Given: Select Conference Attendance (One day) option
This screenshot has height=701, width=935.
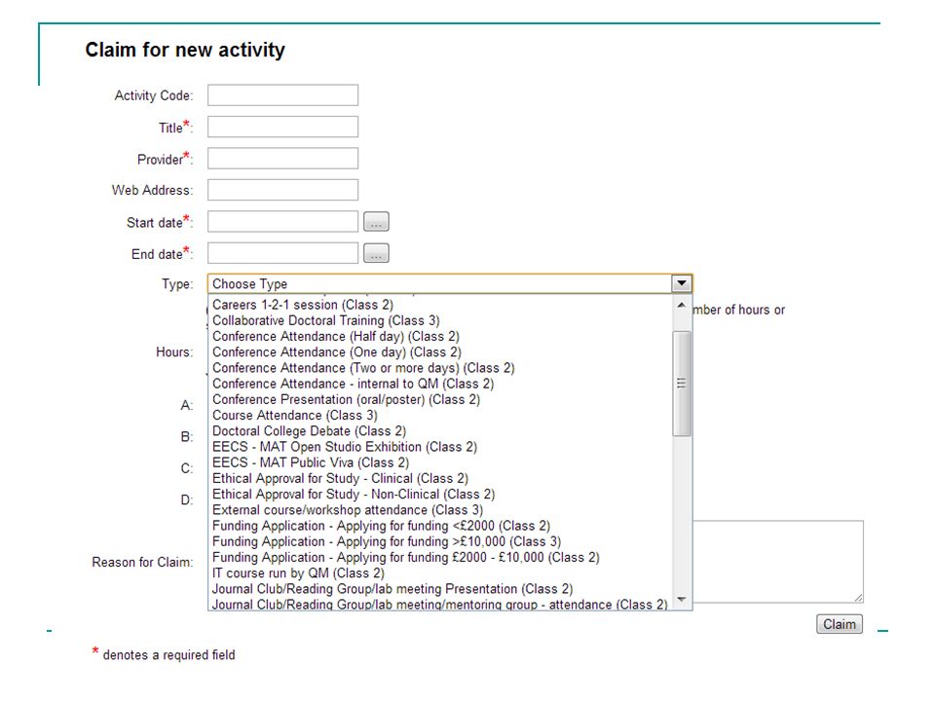Looking at the screenshot, I should coord(440,352).
